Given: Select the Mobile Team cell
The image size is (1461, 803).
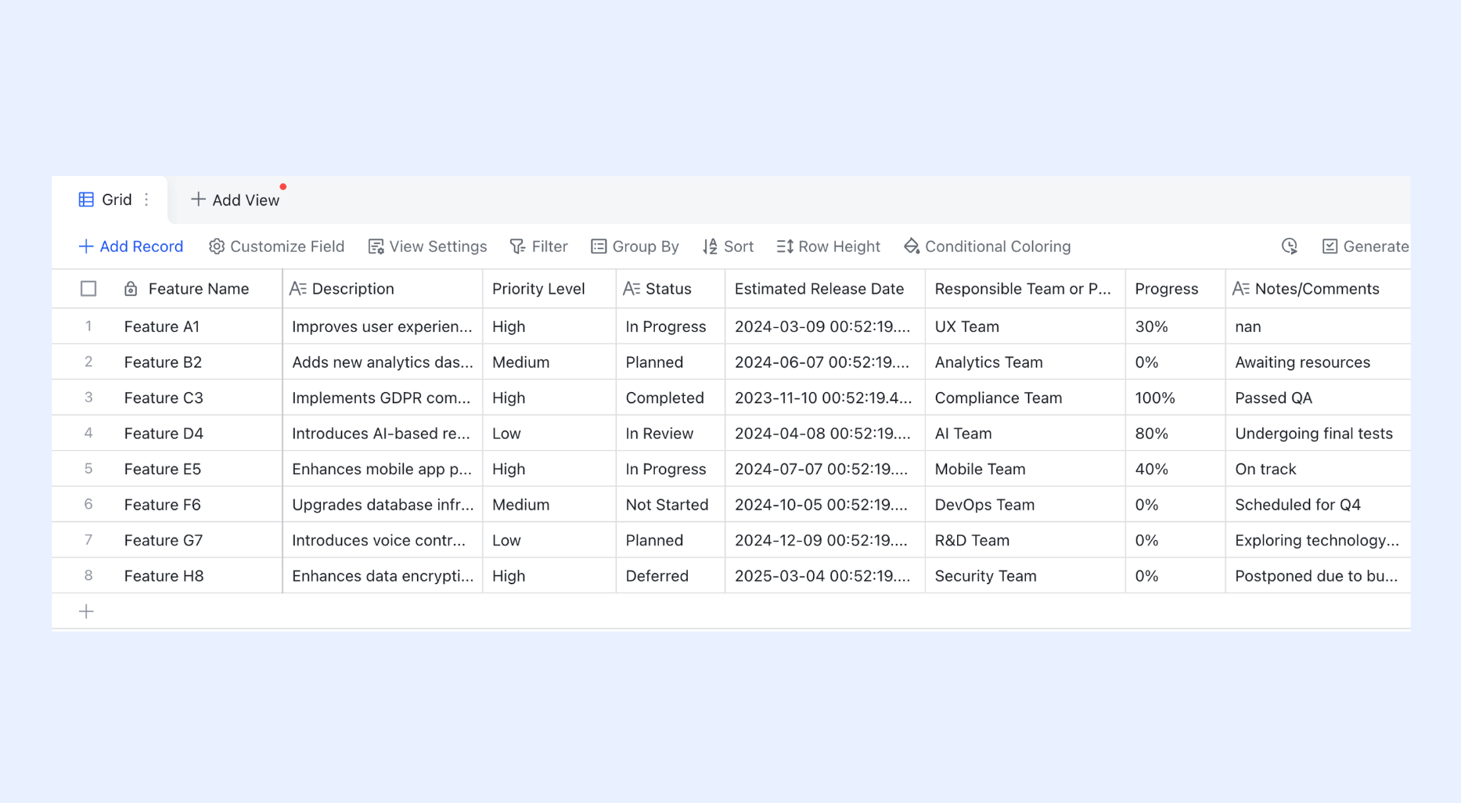Looking at the screenshot, I should click(x=1025, y=469).
